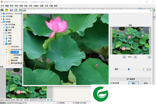The height and width of the screenshot is (104, 156).
Task: Open the 色彩 menu
Action: pos(11,6)
